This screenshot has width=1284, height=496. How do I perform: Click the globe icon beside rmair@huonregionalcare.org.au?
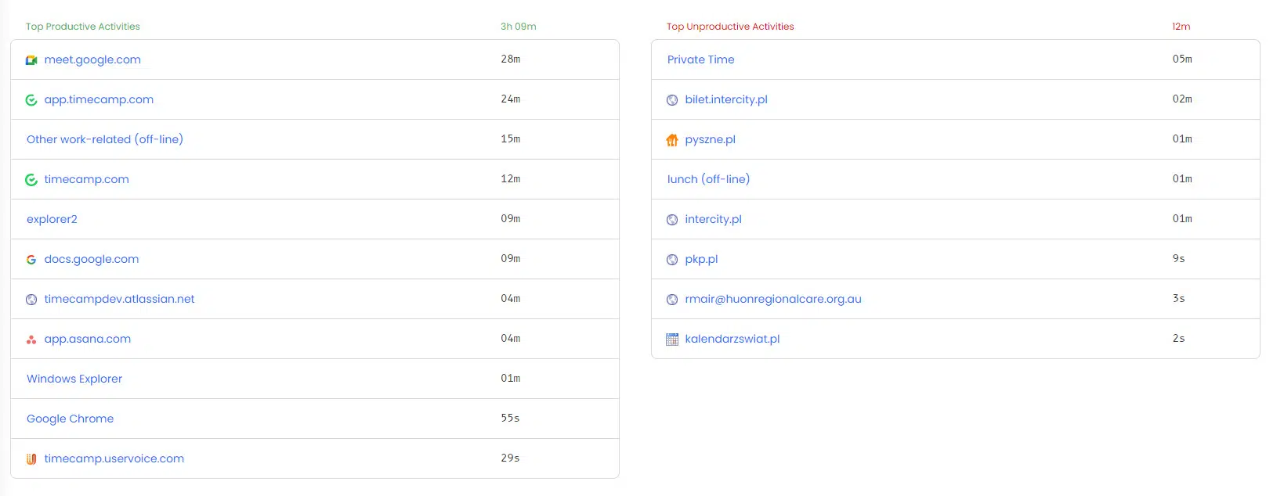(x=672, y=300)
